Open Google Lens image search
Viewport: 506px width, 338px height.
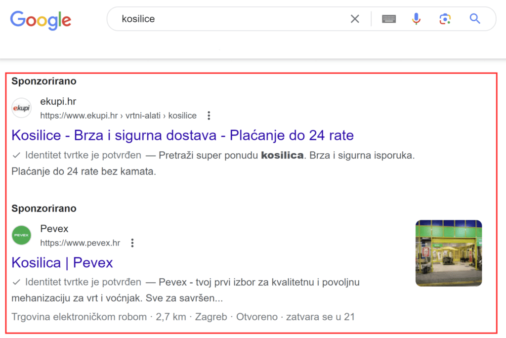pyautogui.click(x=445, y=19)
